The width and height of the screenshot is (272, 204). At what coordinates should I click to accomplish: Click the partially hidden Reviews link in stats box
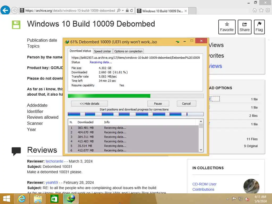(215, 66)
